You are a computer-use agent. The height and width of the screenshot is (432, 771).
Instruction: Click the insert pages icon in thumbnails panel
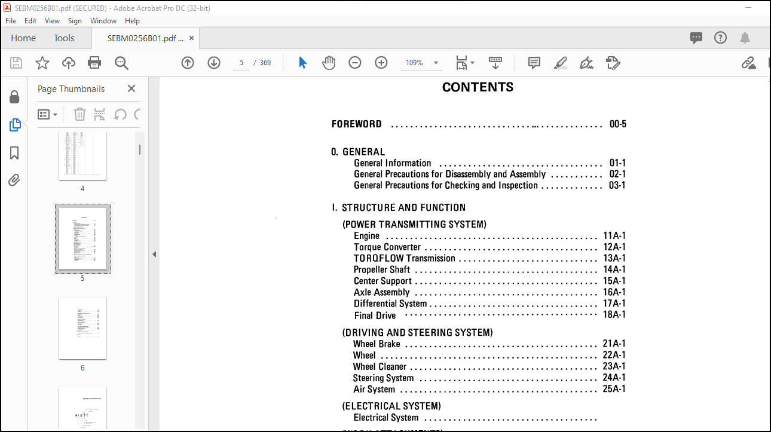100,114
